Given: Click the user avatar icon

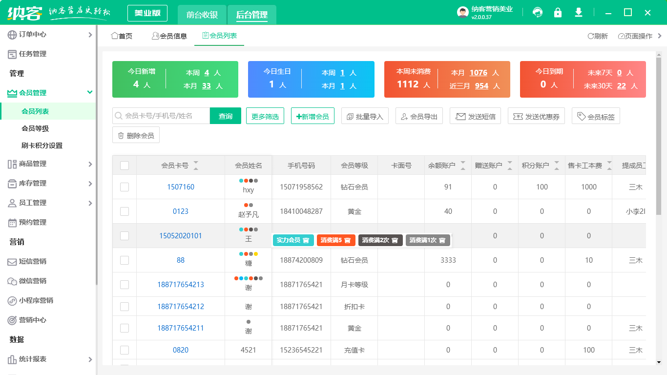Looking at the screenshot, I should click(x=463, y=12).
